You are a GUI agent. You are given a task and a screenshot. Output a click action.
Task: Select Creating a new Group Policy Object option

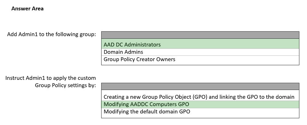[x=199, y=97]
